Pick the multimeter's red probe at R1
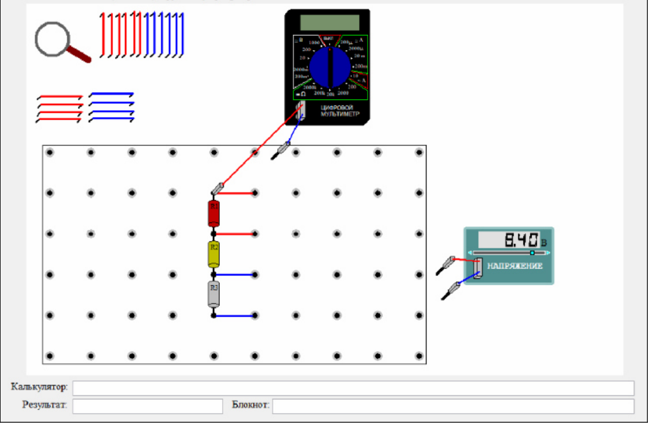The image size is (648, 423). pos(218,188)
